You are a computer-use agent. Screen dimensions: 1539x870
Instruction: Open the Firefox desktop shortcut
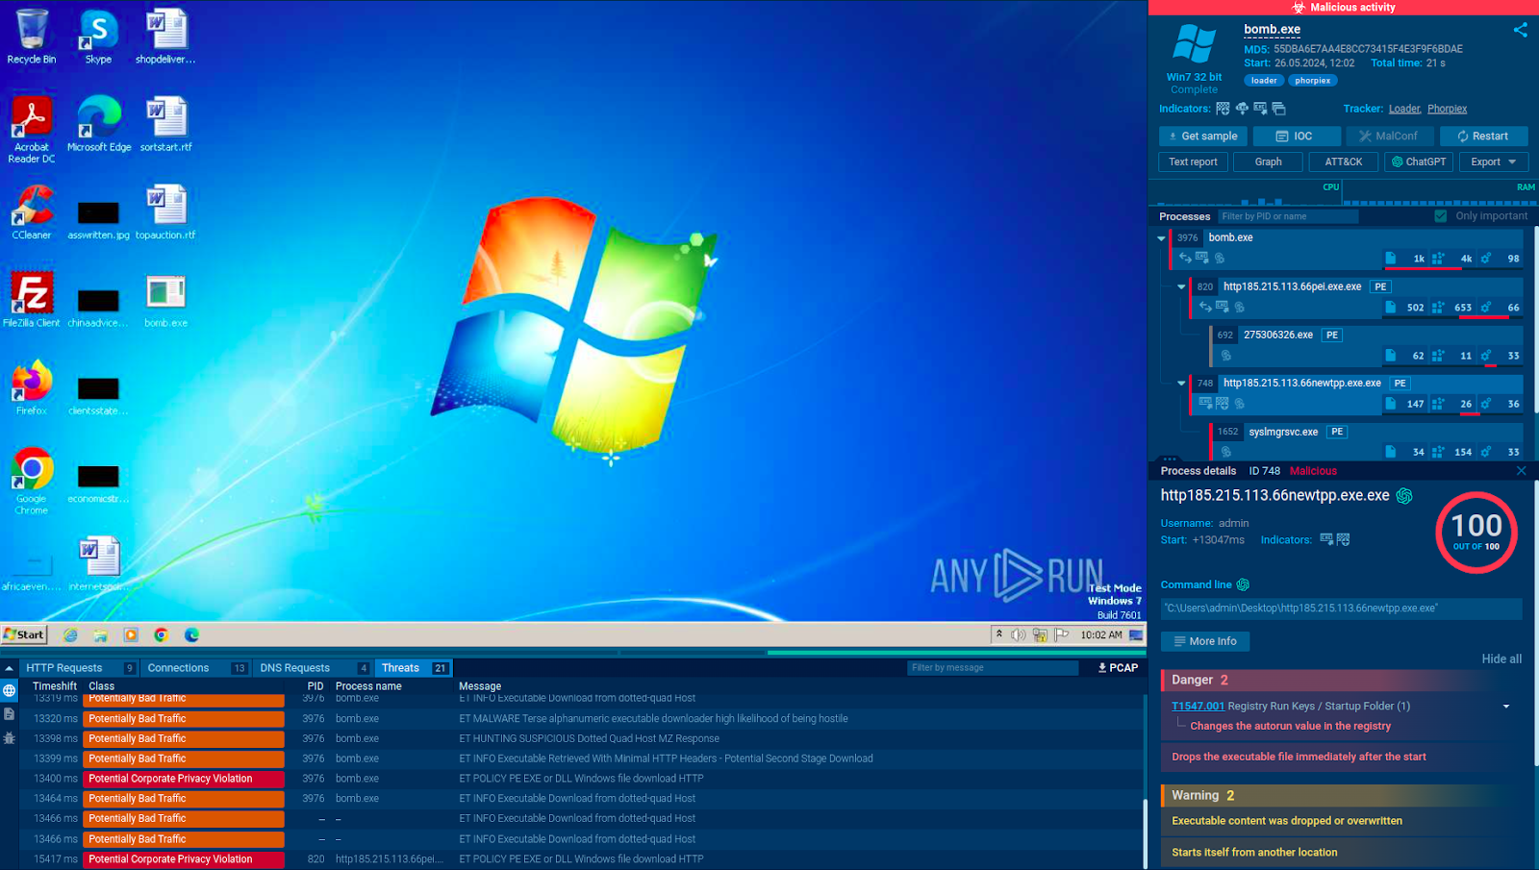(32, 387)
